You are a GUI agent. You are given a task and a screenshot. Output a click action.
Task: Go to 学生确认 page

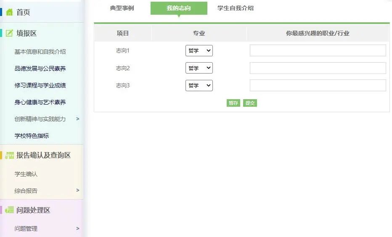(26, 174)
